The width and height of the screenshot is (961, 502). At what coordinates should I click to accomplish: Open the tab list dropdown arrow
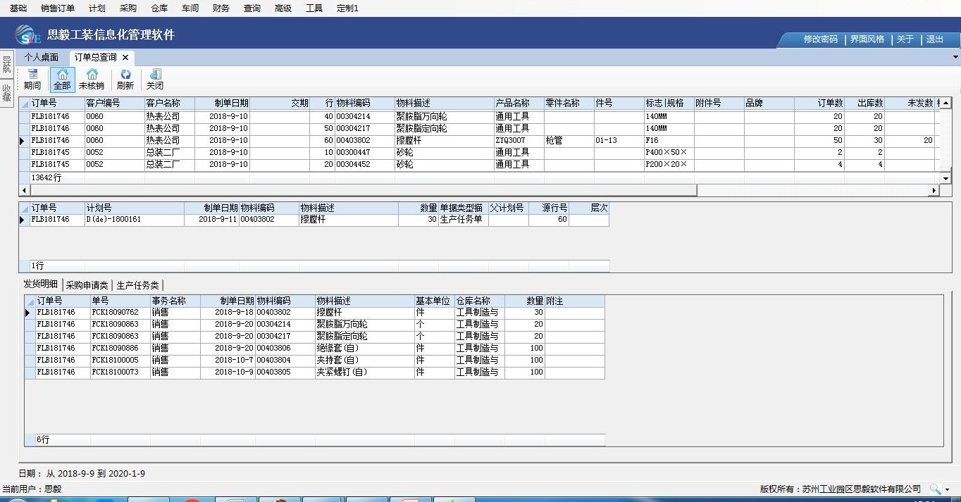point(955,57)
